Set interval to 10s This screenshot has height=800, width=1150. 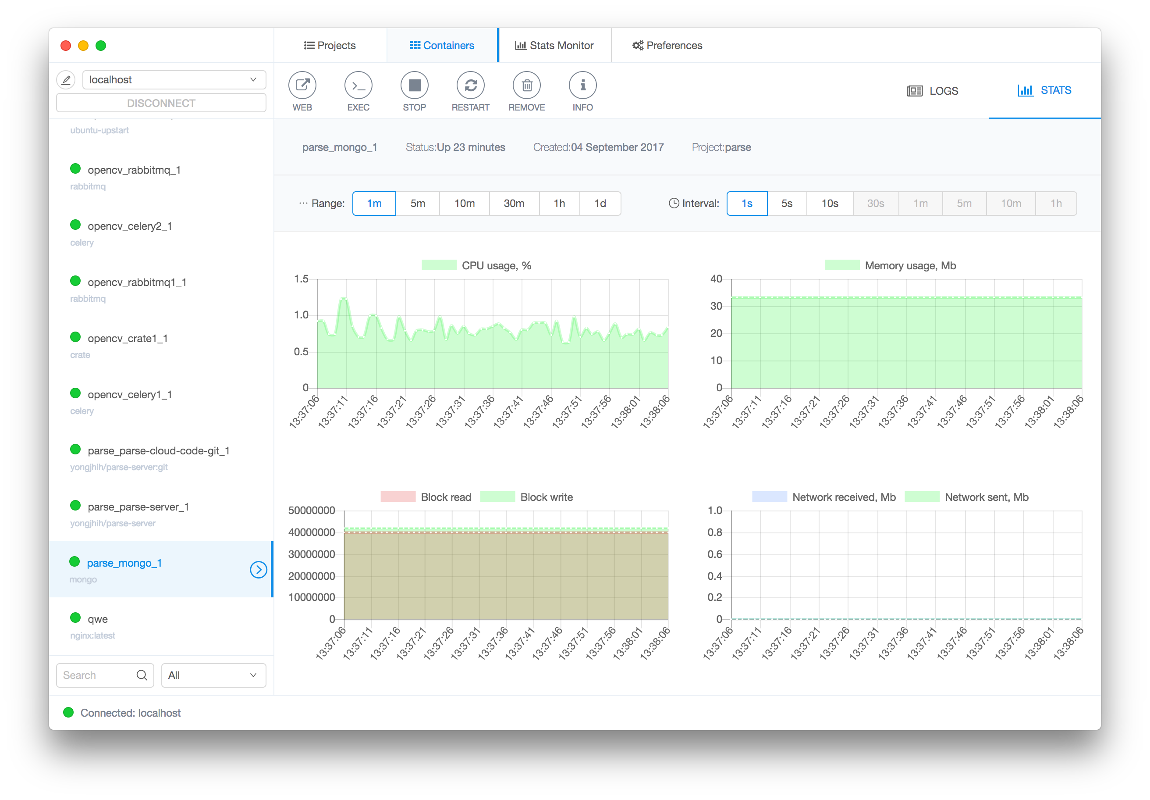[x=830, y=204]
